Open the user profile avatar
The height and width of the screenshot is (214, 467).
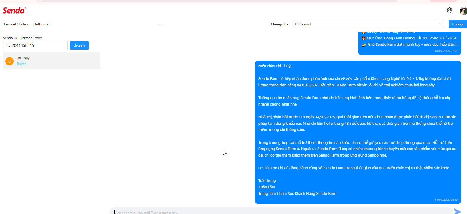tap(463, 11)
